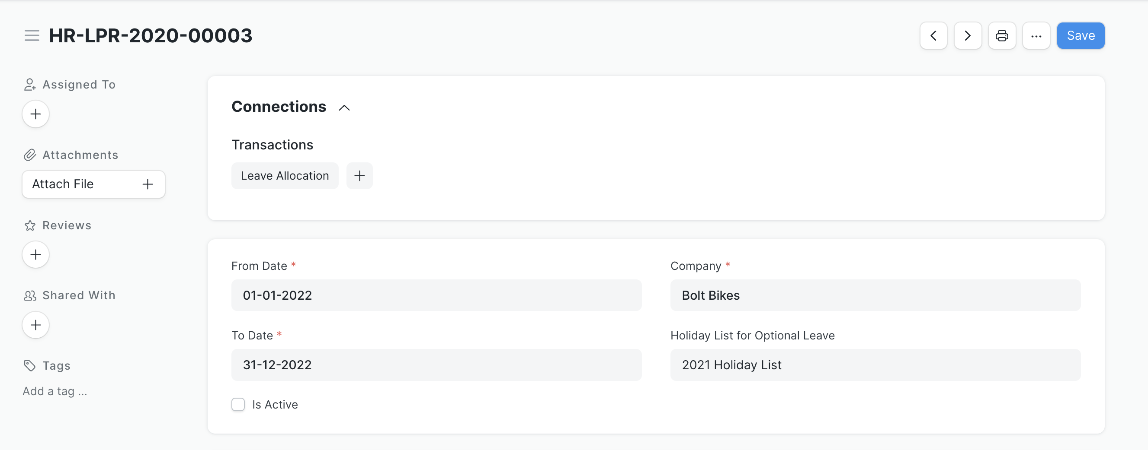Click the printer icon
This screenshot has width=1148, height=450.
[1002, 35]
